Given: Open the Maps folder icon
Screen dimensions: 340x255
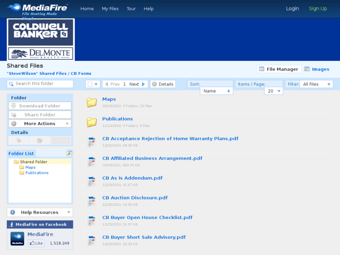Looking at the screenshot, I should (x=92, y=102).
